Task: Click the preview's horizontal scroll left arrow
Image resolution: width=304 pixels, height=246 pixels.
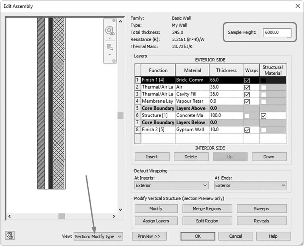Action: tap(10, 216)
